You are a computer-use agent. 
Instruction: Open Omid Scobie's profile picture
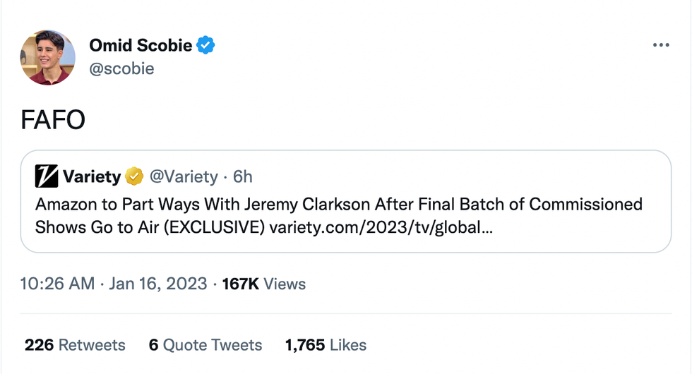(x=47, y=57)
